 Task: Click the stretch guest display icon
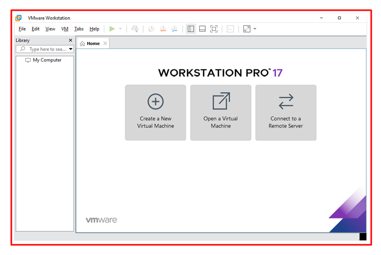(x=247, y=29)
